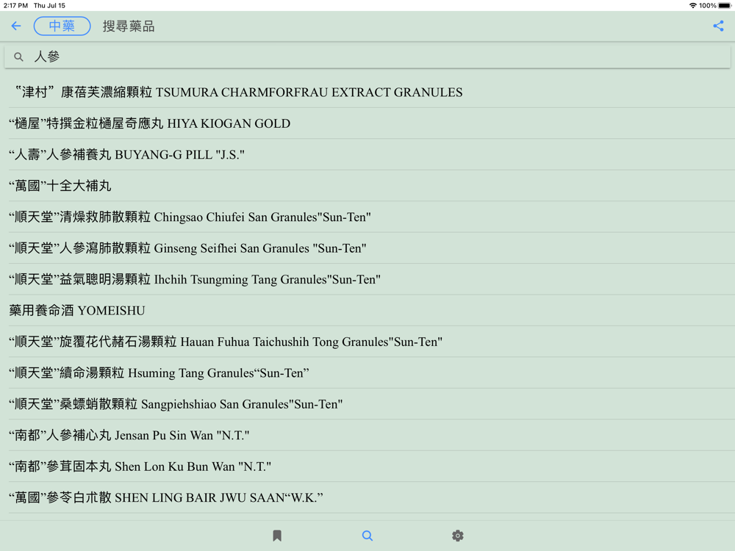Tap the Wi-Fi status icon

click(692, 6)
